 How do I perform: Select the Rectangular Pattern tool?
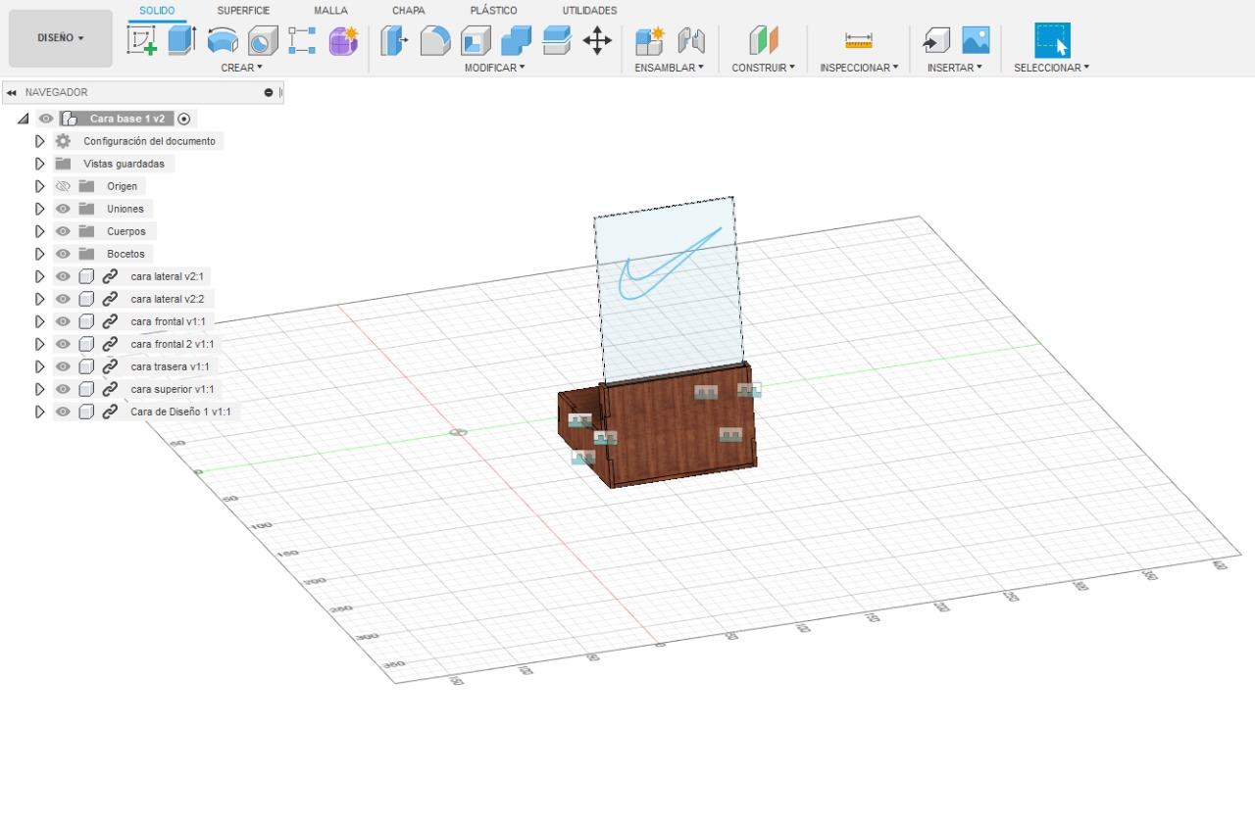[302, 40]
